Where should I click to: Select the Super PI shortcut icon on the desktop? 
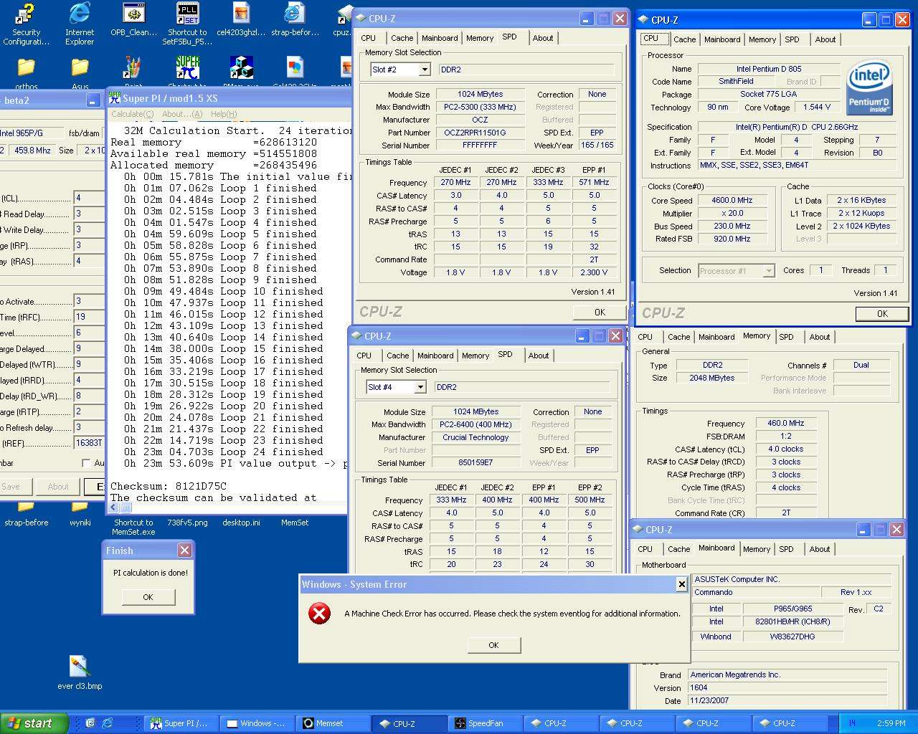coord(187,67)
